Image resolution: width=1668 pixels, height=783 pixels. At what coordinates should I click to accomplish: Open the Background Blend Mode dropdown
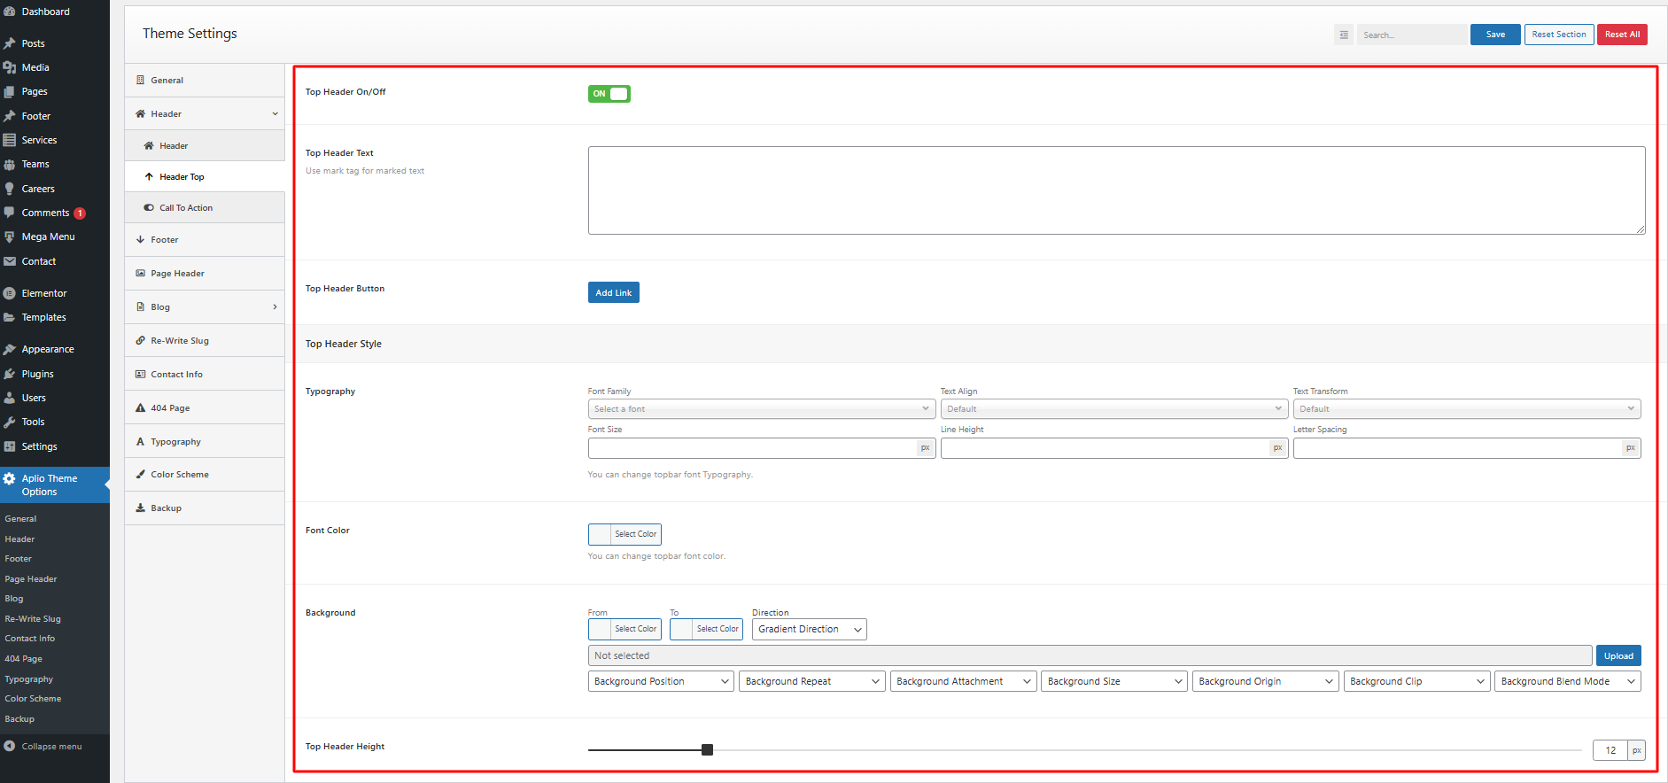(x=1568, y=681)
